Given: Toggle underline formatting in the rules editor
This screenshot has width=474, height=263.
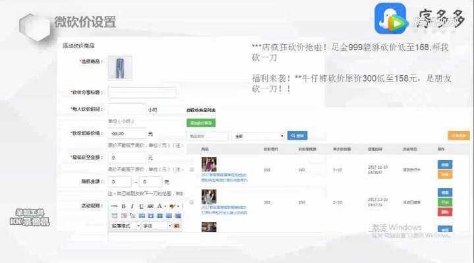Looking at the screenshot, I should [x=141, y=206].
